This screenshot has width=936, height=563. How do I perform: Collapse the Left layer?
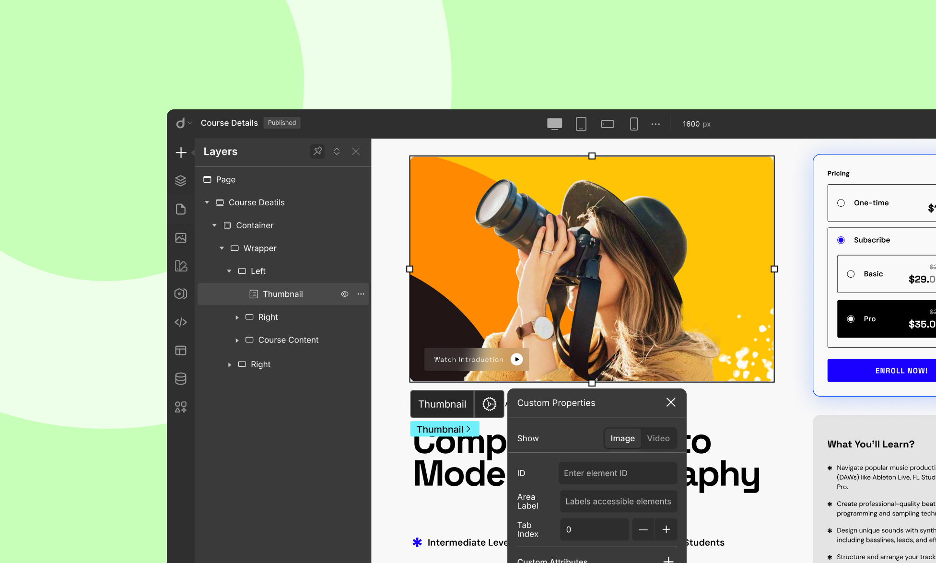click(229, 271)
